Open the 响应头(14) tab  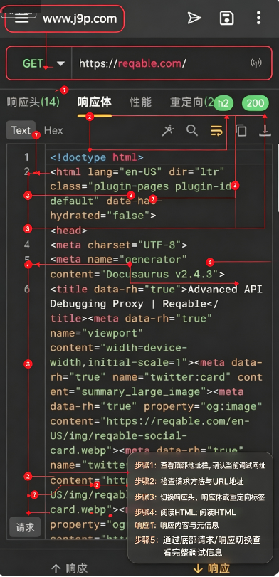(x=33, y=102)
